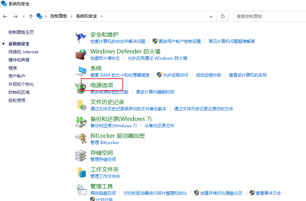Open 安全和维护 heading
This screenshot has height=201, width=306.
104,35
